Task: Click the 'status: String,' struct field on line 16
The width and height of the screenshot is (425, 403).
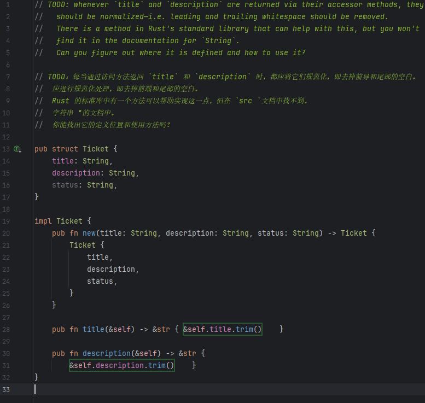Action: [x=84, y=185]
